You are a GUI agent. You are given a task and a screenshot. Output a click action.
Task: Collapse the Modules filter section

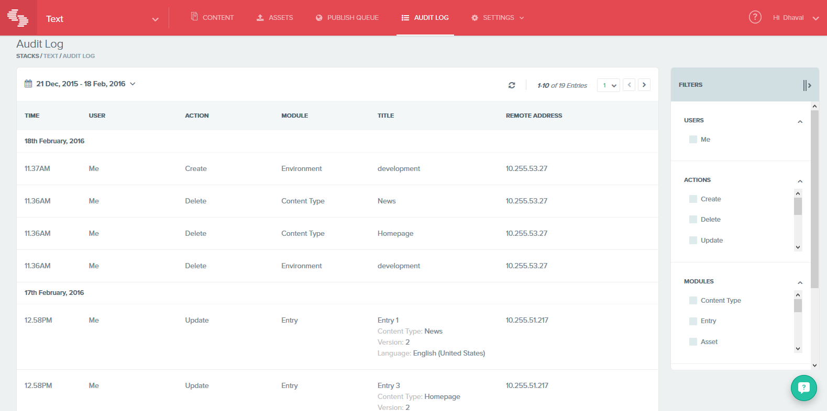pyautogui.click(x=800, y=283)
